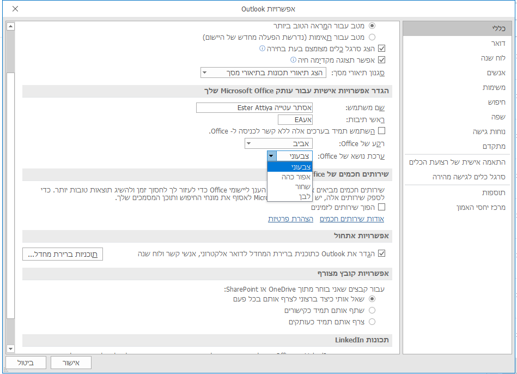This screenshot has height=374, width=517.
Task: Toggle 'הצג סרגל כלים מצומצם בעת בחירה' checkbox
Action: click(x=381, y=49)
